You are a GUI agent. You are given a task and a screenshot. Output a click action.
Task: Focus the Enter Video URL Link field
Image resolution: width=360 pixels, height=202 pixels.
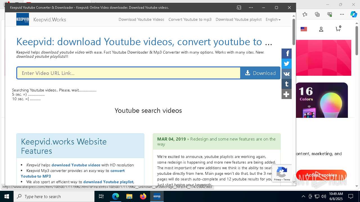point(129,73)
